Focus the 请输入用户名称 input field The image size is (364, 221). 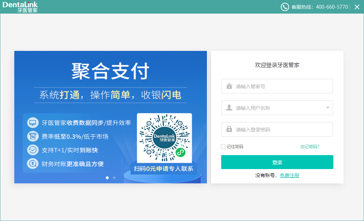coord(277,108)
